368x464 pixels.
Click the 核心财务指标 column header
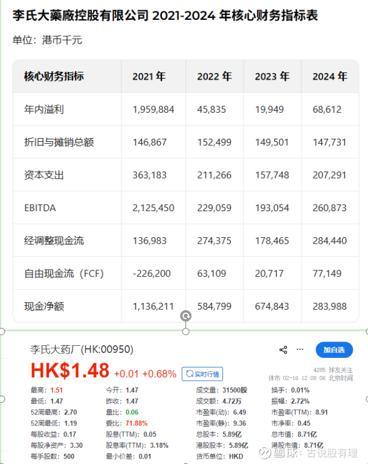tap(54, 77)
